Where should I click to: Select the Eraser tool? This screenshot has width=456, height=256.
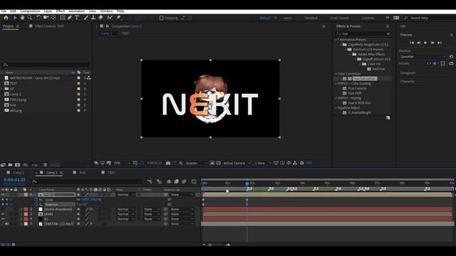point(100,18)
